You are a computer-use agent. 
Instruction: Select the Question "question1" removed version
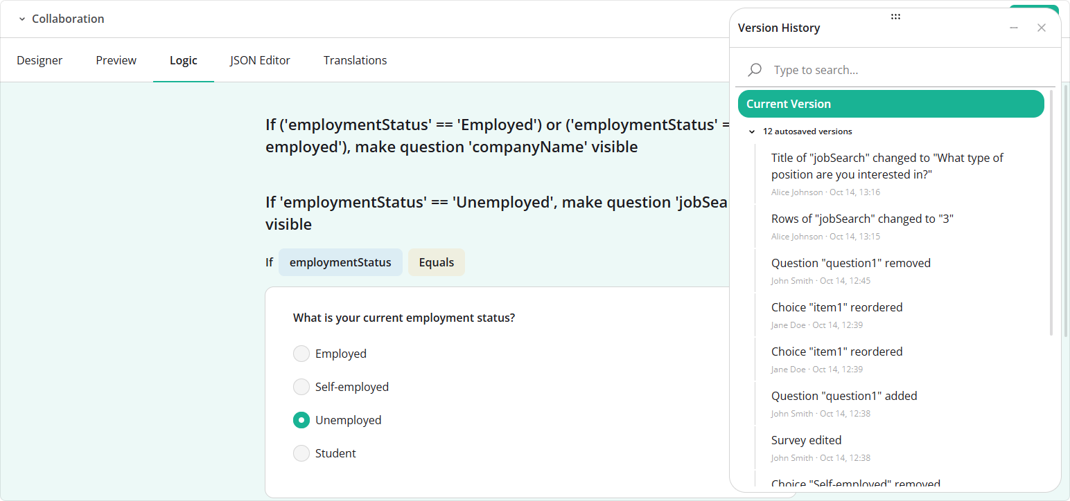point(899,271)
